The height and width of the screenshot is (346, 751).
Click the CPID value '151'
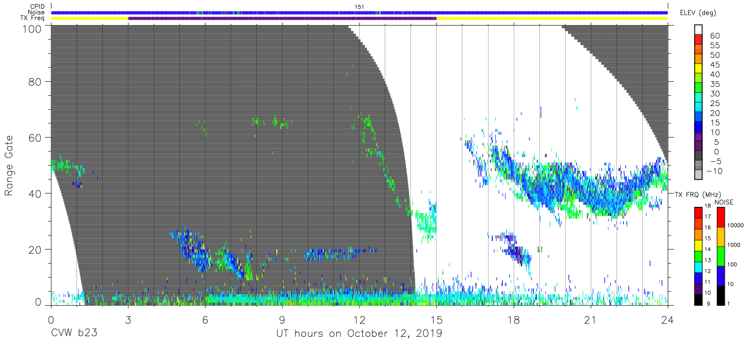coord(360,7)
